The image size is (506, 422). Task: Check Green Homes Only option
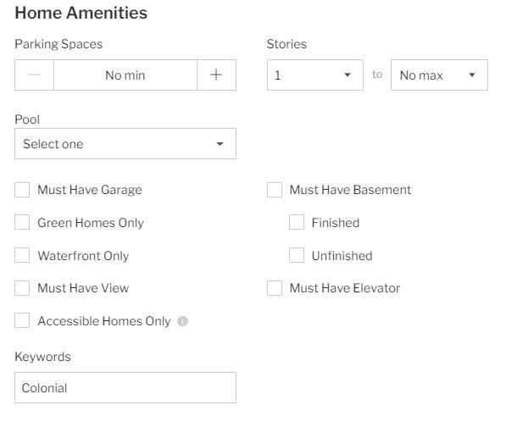point(22,222)
